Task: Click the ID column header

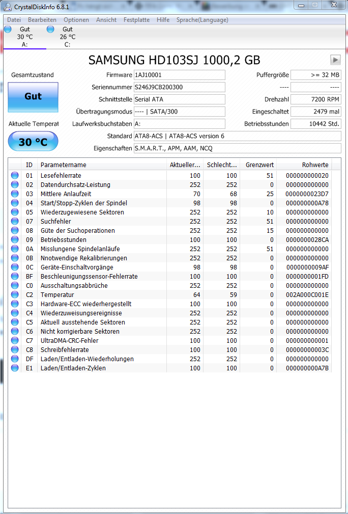Action: [x=29, y=165]
